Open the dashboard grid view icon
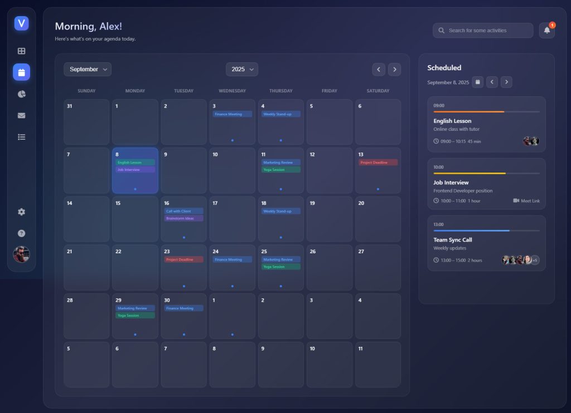This screenshot has height=413, width=571. coord(22,51)
